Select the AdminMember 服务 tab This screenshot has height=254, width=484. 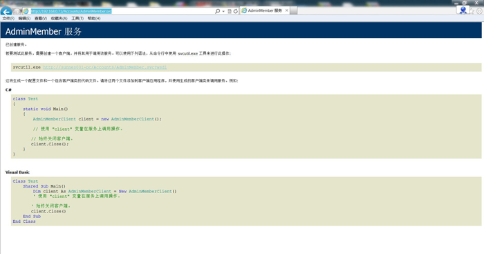pyautogui.click(x=265, y=10)
